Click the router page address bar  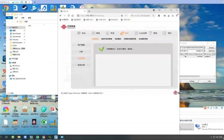click(99, 16)
